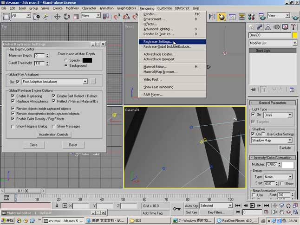This screenshot has width=300, height=225.
Task: Click the Pin Stack icon
Action: point(253,90)
